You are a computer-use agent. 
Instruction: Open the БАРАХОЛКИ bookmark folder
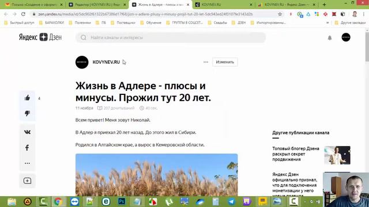pyautogui.click(x=51, y=23)
